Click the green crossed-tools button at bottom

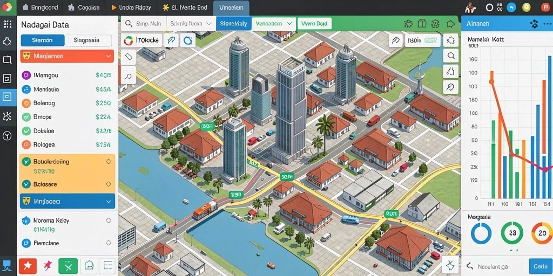point(68,266)
